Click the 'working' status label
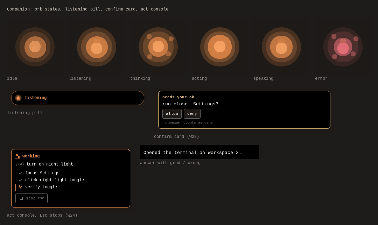This screenshot has width=378, height=225. (x=31, y=156)
